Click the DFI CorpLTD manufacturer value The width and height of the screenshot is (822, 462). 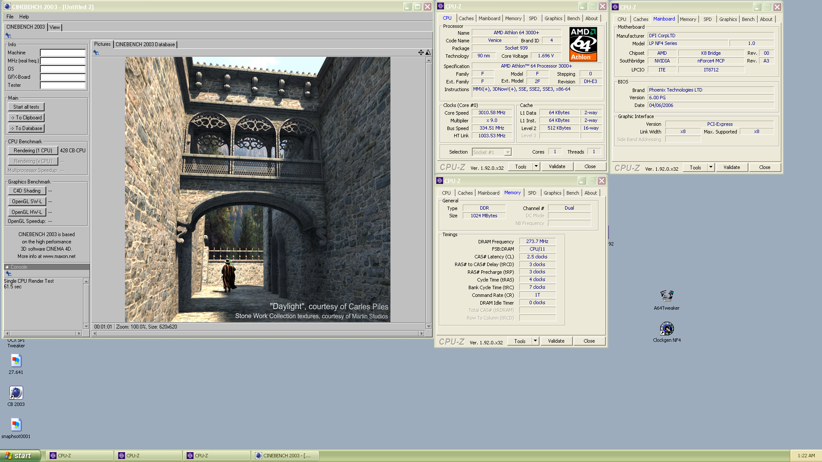[711, 36]
